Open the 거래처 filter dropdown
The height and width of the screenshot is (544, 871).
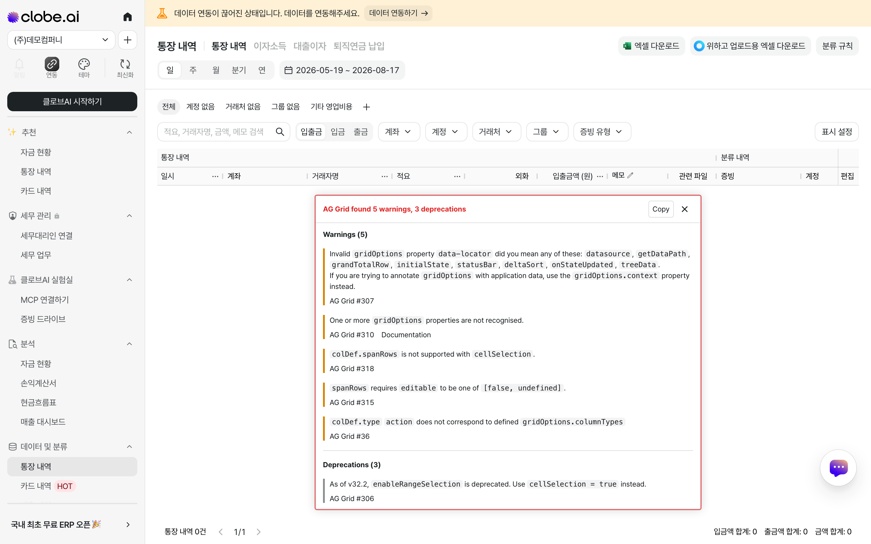pos(496,132)
